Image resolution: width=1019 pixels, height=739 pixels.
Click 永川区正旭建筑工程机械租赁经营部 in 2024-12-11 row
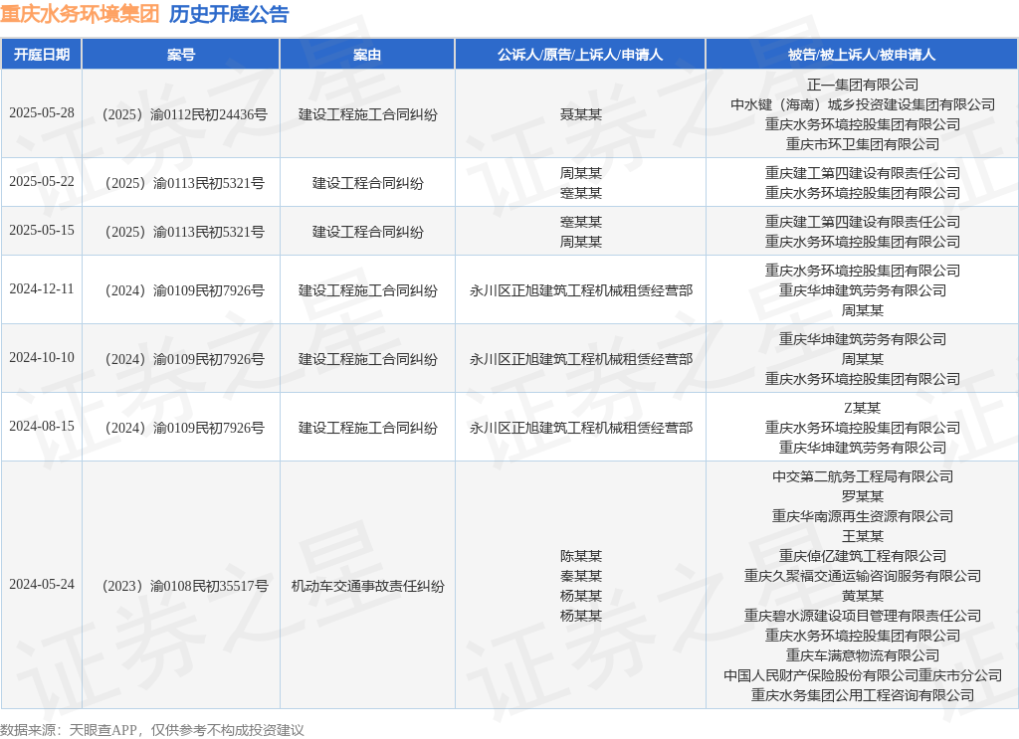[581, 290]
